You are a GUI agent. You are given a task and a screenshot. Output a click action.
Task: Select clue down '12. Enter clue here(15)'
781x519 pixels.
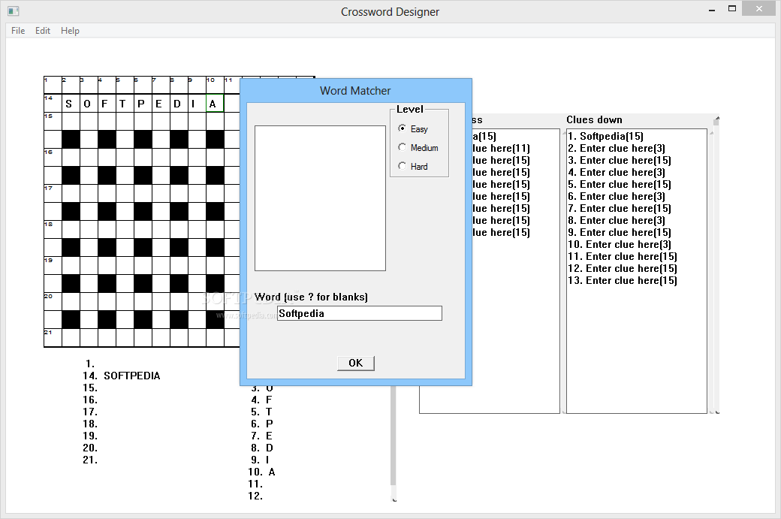(623, 268)
